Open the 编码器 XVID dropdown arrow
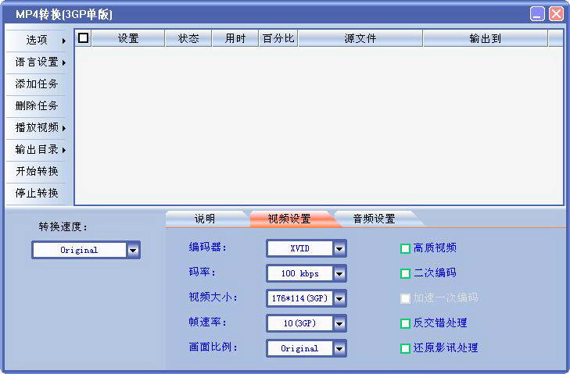The image size is (570, 374). [x=339, y=249]
